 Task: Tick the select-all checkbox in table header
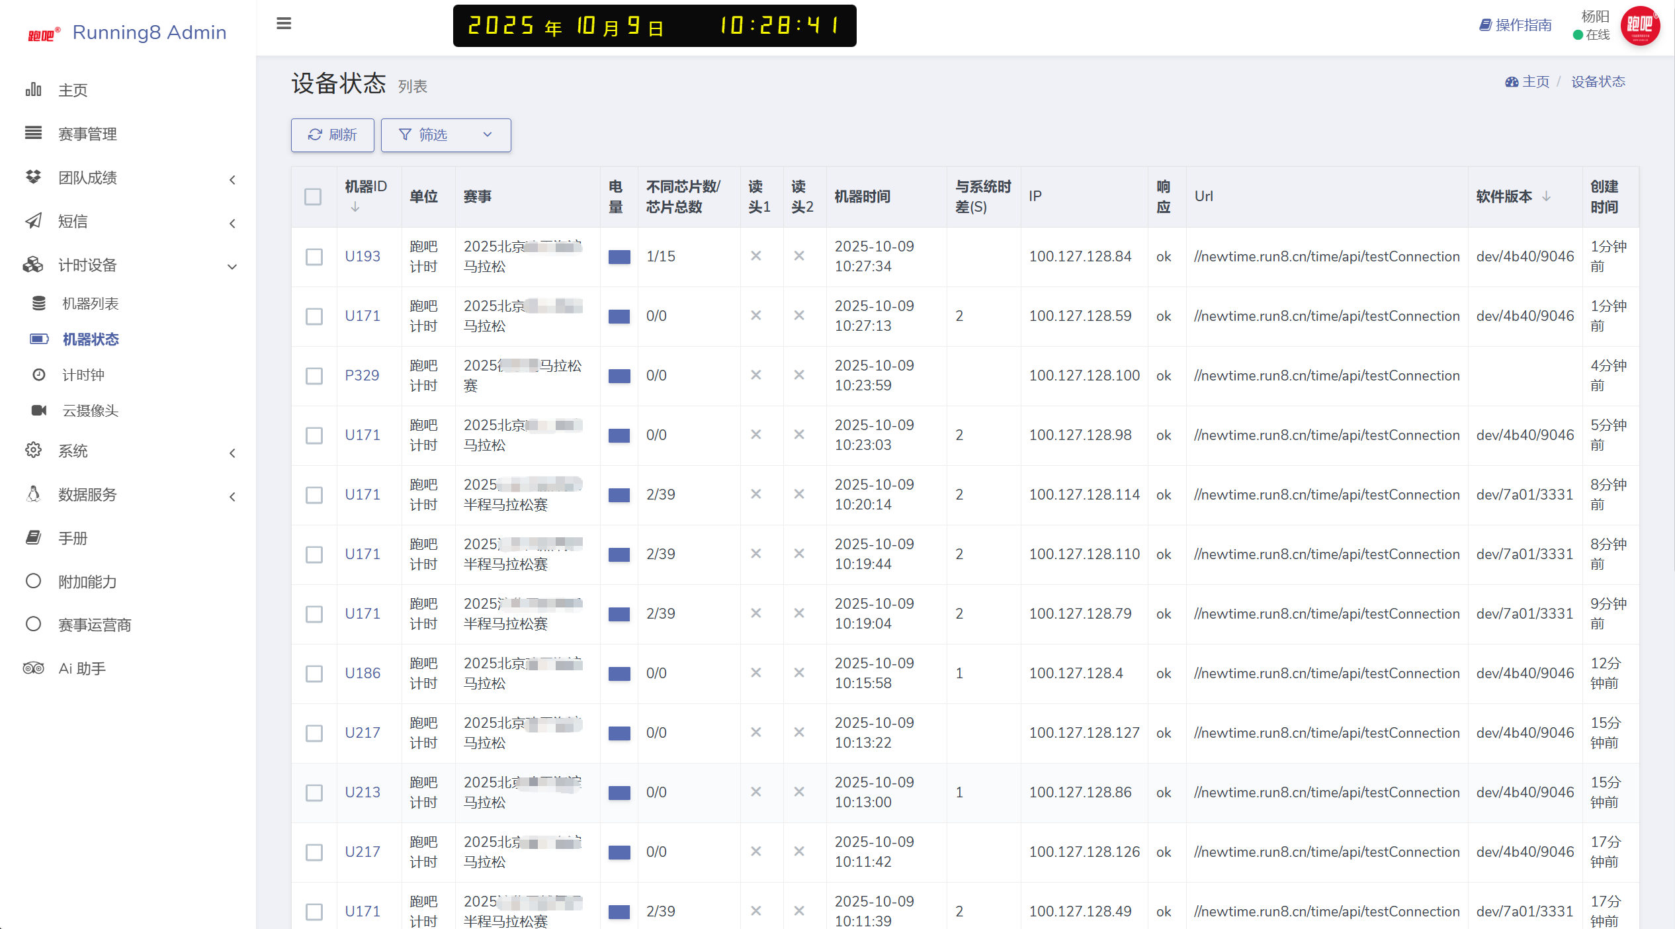[313, 197]
